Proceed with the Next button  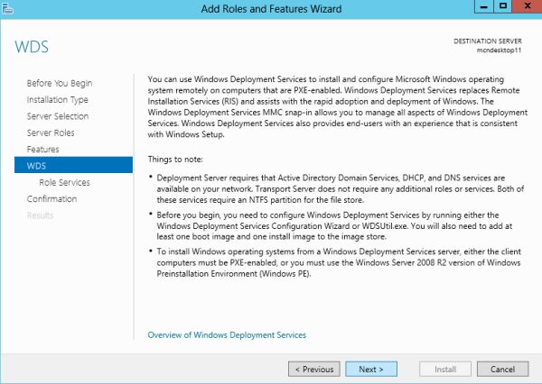click(x=371, y=369)
